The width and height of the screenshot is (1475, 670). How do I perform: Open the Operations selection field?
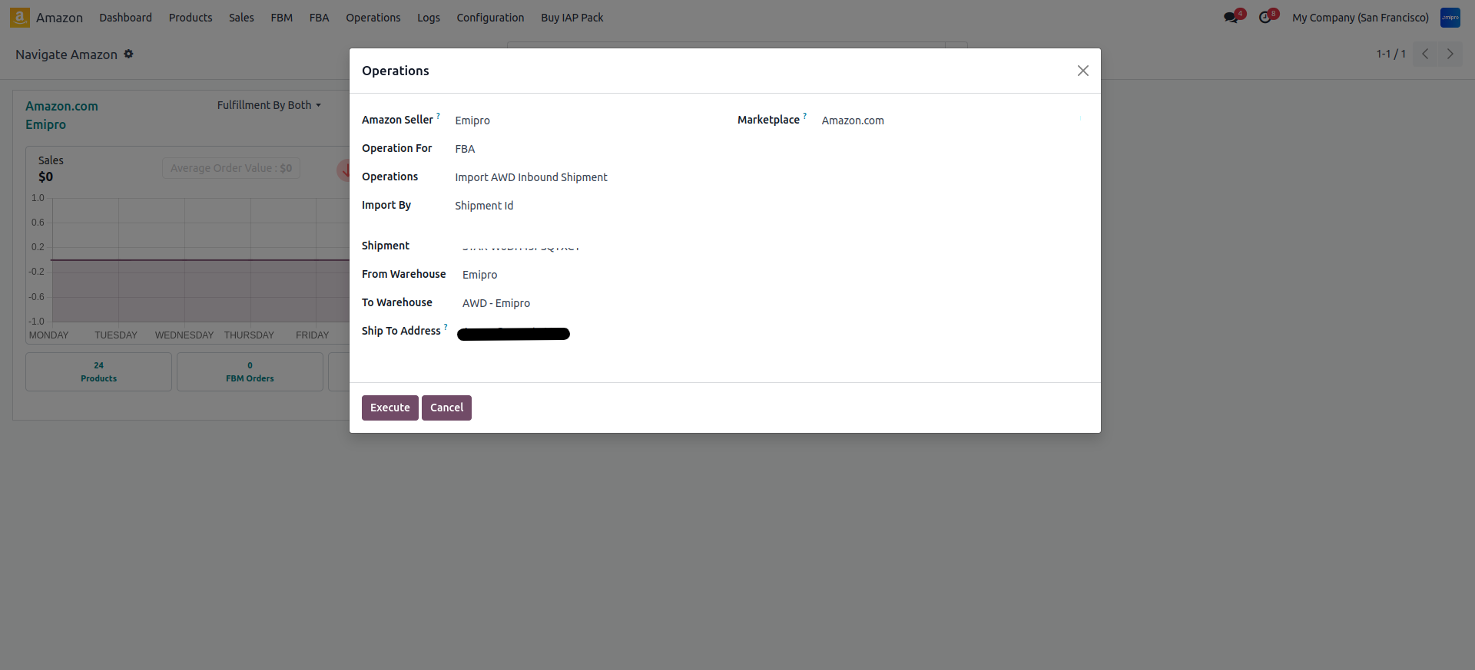tap(584, 177)
